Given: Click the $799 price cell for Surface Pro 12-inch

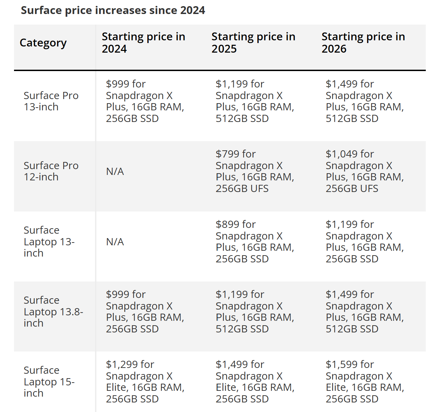Looking at the screenshot, I should coord(255,171).
